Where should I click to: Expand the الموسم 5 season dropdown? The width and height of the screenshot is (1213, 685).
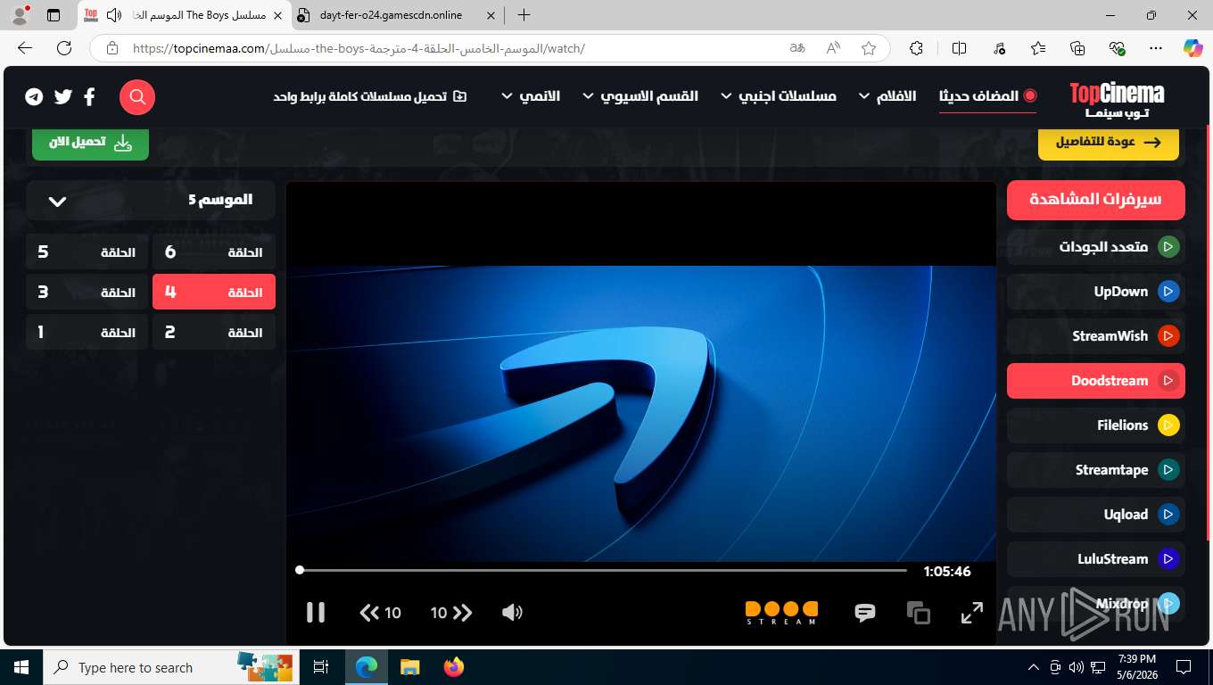(x=151, y=201)
